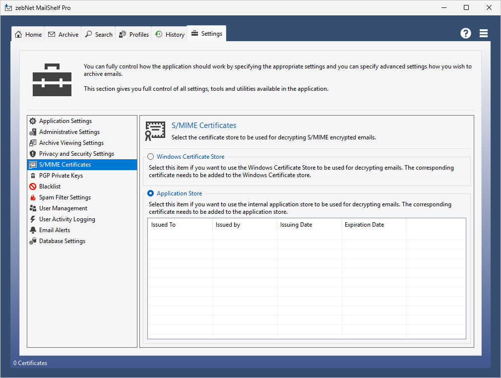Click the Blacklist prohibition icon

pos(33,187)
